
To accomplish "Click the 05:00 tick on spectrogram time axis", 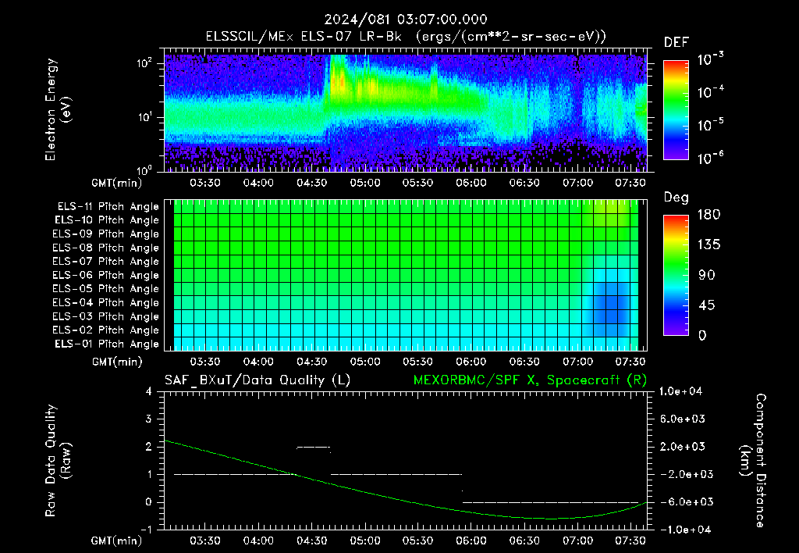I will click(x=365, y=183).
